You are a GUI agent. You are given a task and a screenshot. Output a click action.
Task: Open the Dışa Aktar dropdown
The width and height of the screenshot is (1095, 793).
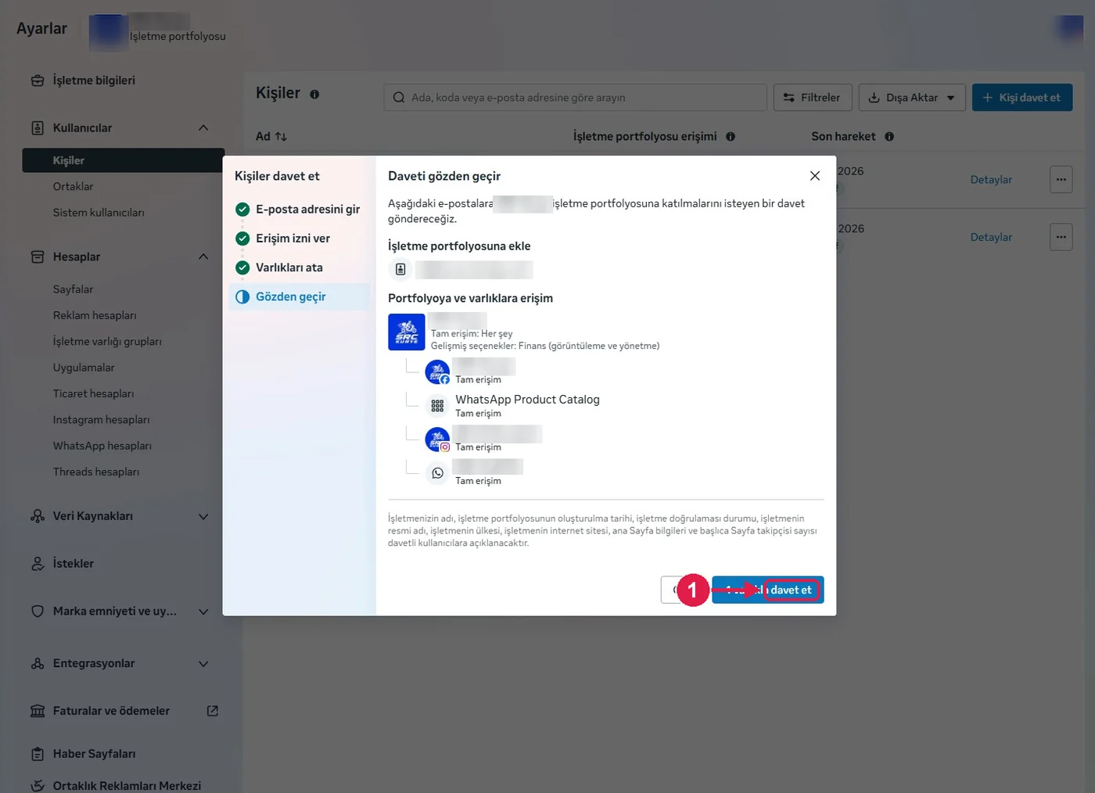[x=912, y=98]
